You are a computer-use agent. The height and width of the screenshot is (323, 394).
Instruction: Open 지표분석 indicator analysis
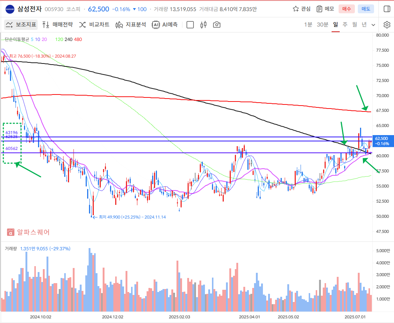[x=131, y=25]
